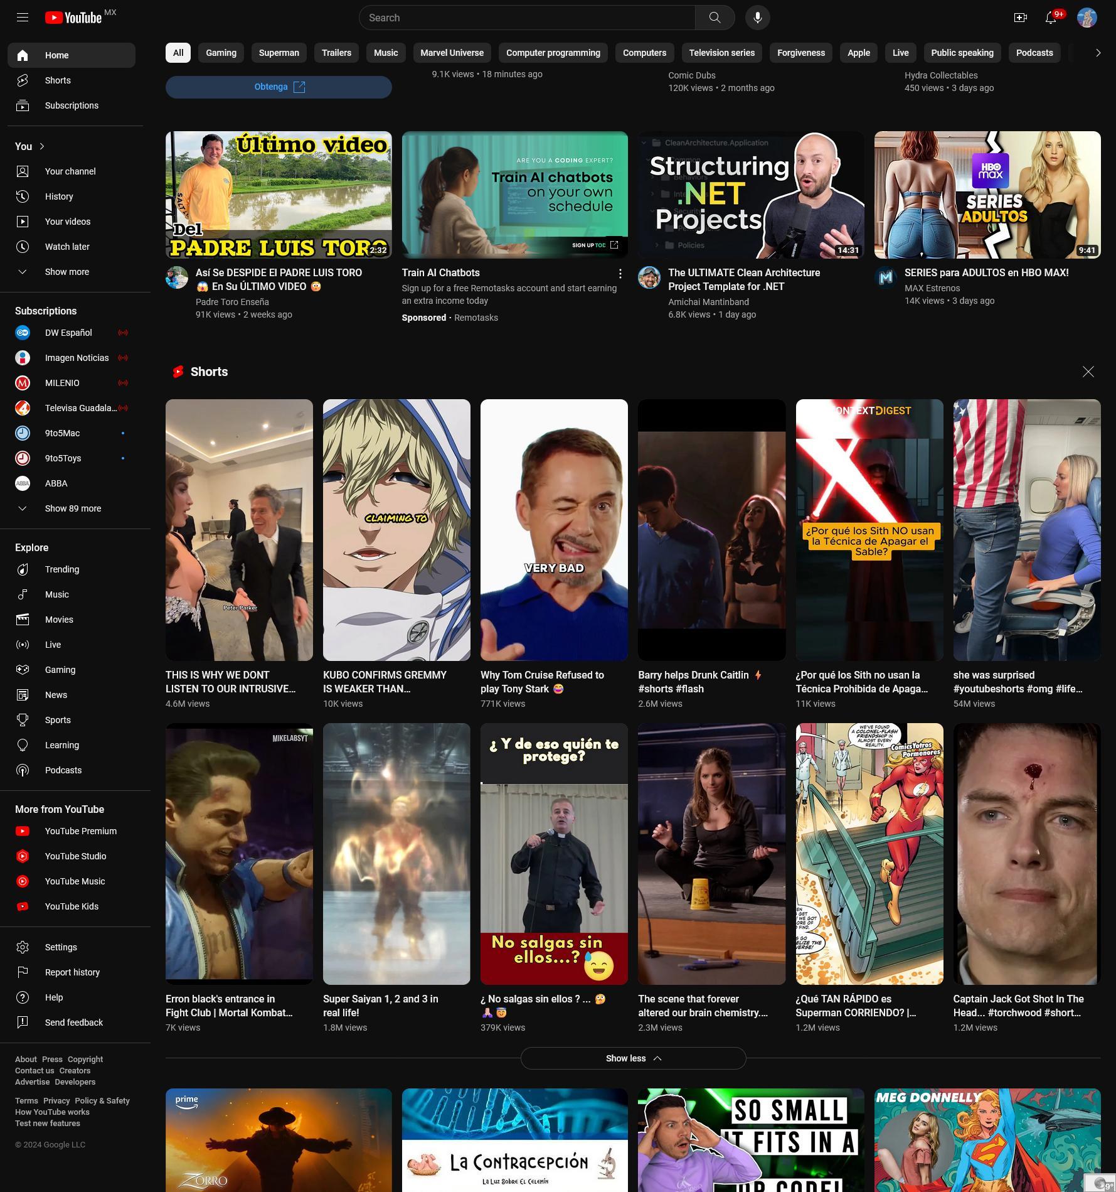This screenshot has width=1116, height=1192.
Task: Open Learning in Explore section
Action: point(72,745)
